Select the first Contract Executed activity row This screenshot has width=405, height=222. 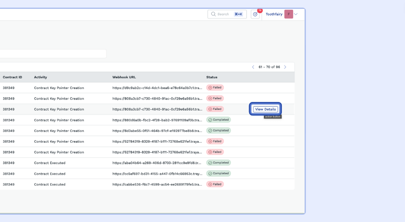pos(50,163)
